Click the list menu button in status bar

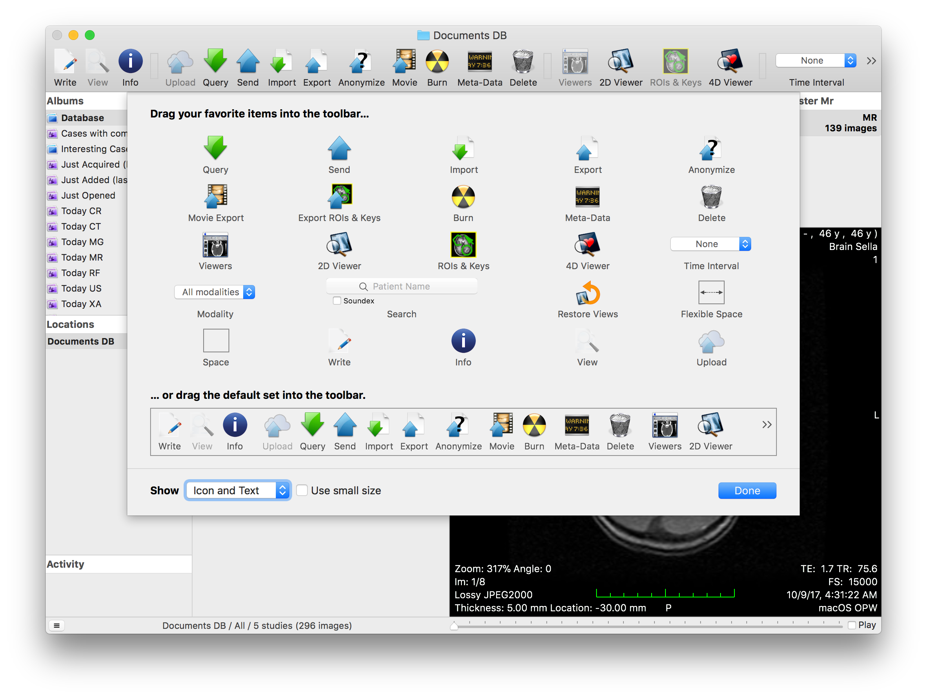click(57, 625)
